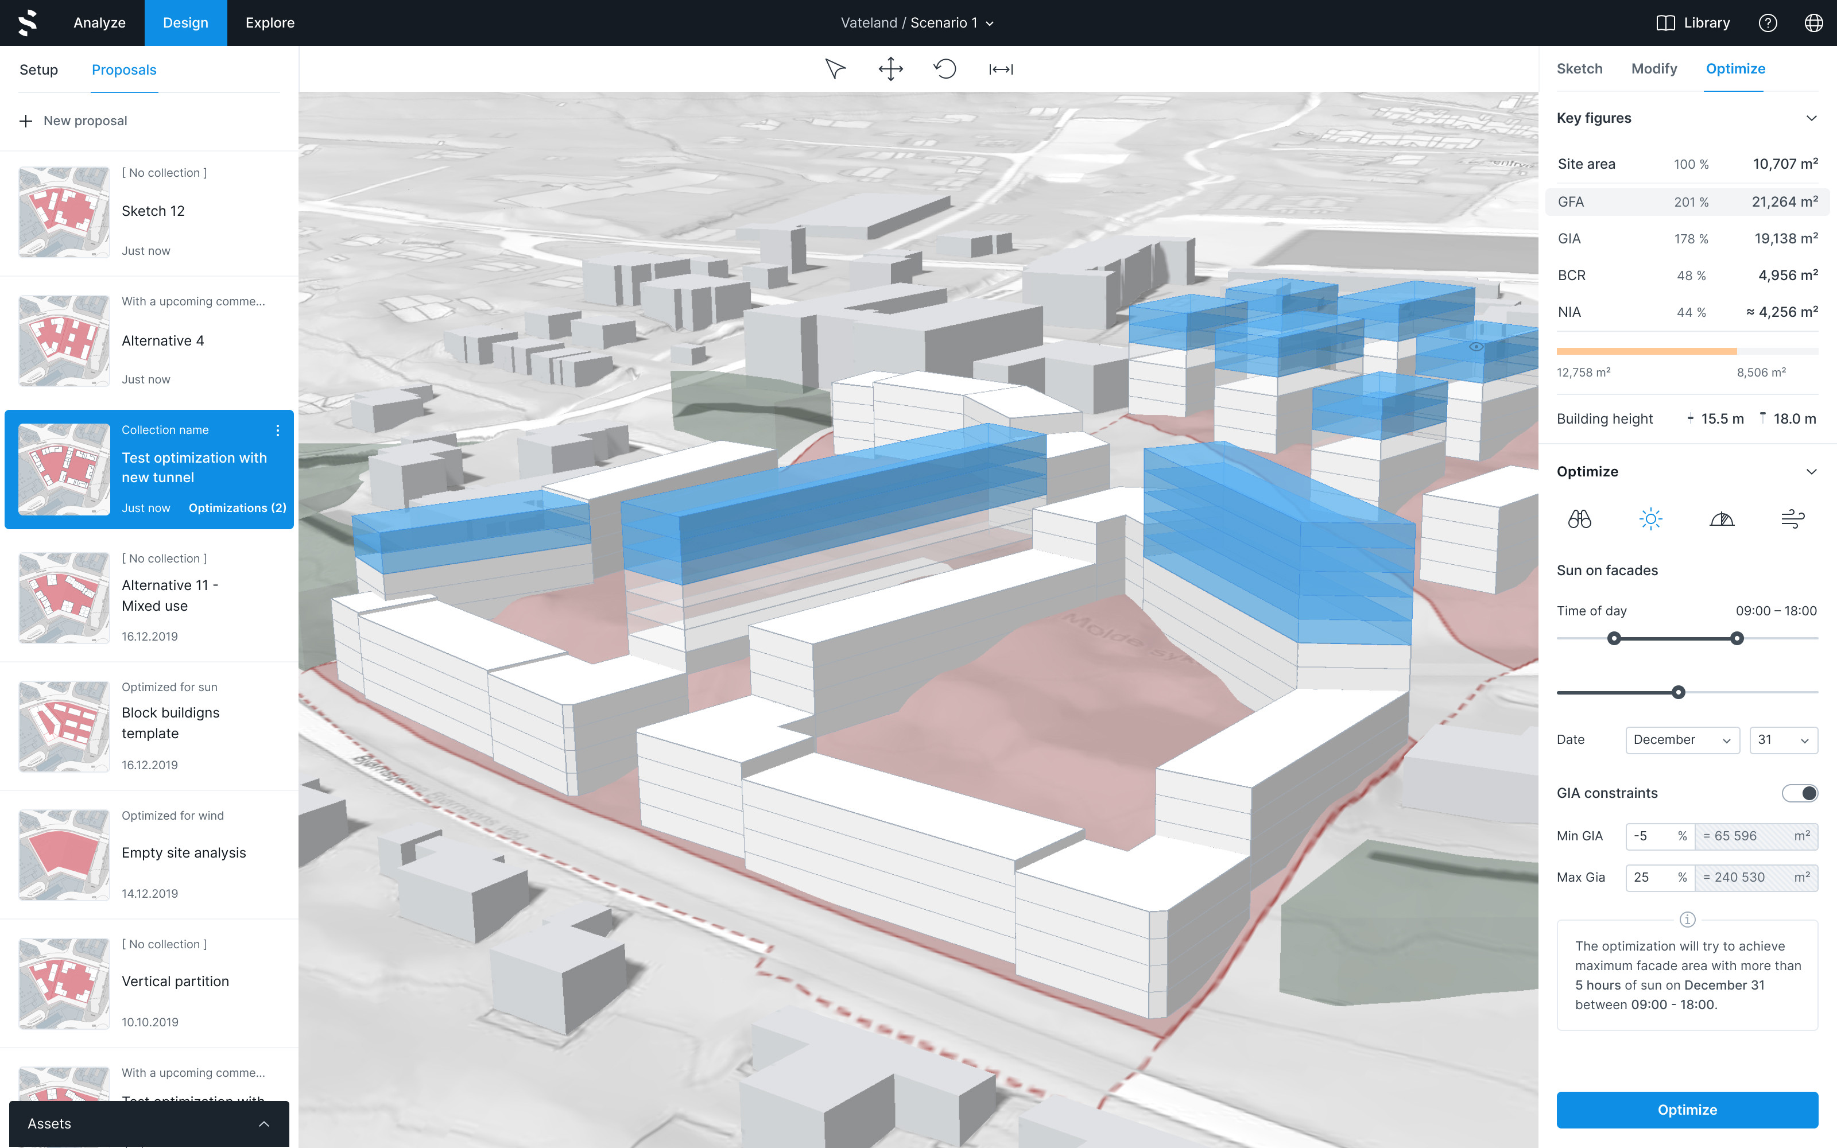Choose the view optimization binoculars icon
This screenshot has height=1148, width=1837.
click(x=1579, y=519)
